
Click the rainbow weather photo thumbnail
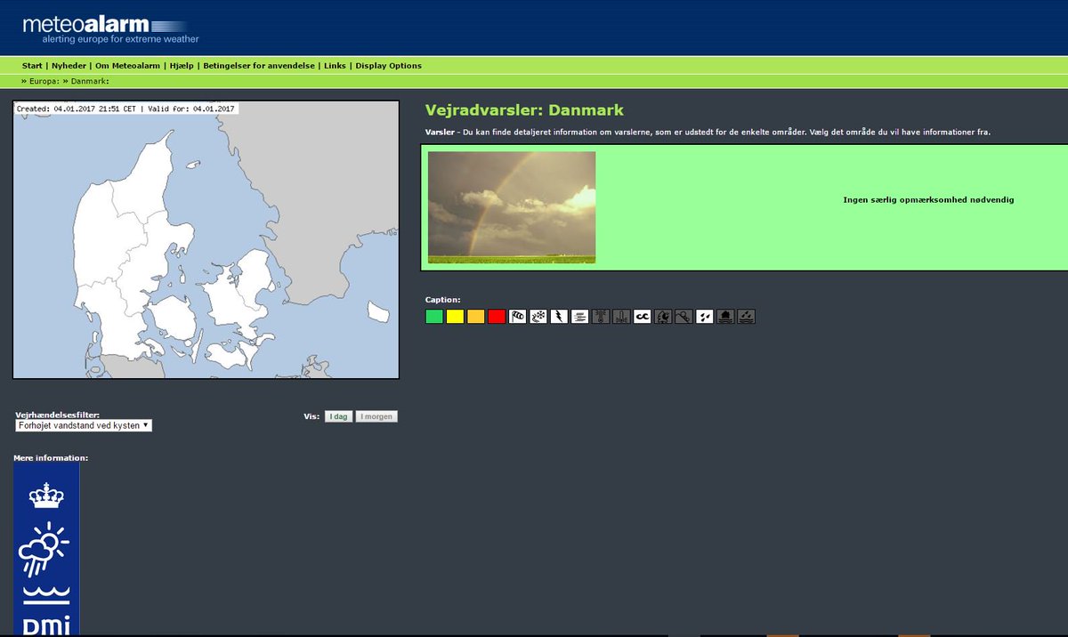click(511, 207)
